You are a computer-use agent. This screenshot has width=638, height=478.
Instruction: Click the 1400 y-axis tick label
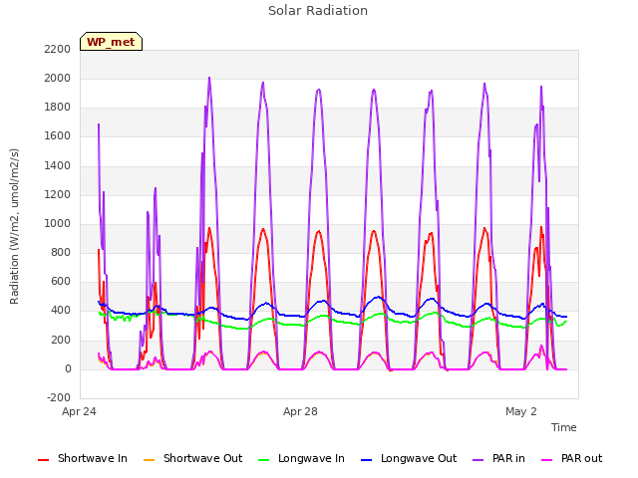[x=58, y=165]
